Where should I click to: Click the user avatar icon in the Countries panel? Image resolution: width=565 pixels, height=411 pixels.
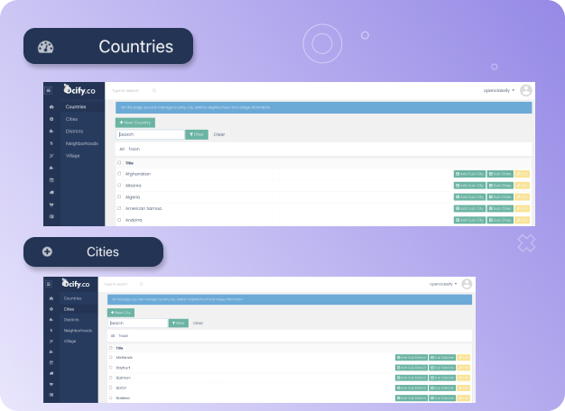pyautogui.click(x=526, y=90)
